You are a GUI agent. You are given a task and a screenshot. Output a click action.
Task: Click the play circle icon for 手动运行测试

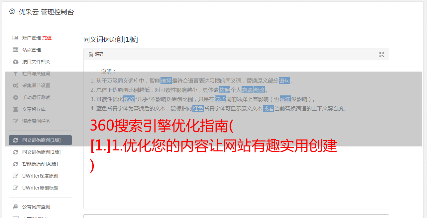15,97
